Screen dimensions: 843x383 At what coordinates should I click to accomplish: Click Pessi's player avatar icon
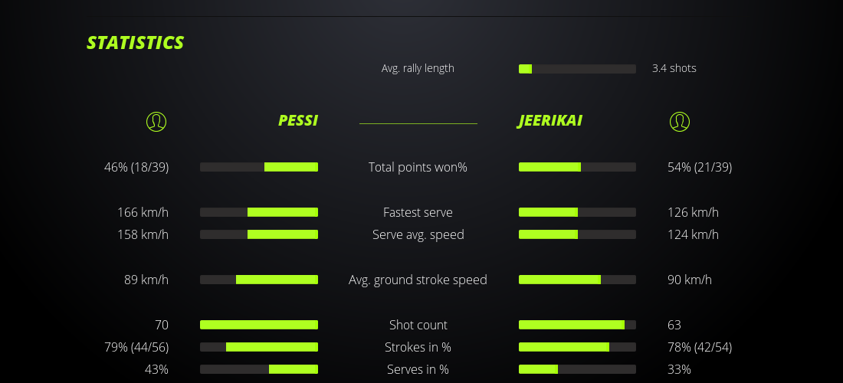tap(156, 122)
